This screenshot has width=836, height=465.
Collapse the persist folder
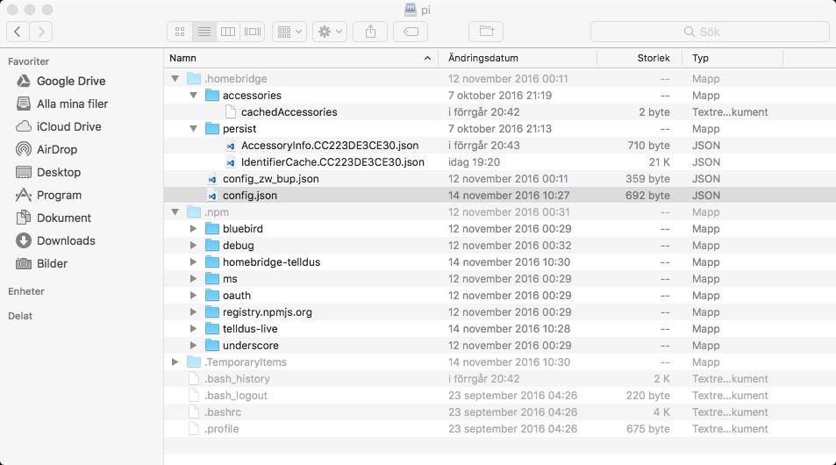pyautogui.click(x=193, y=128)
